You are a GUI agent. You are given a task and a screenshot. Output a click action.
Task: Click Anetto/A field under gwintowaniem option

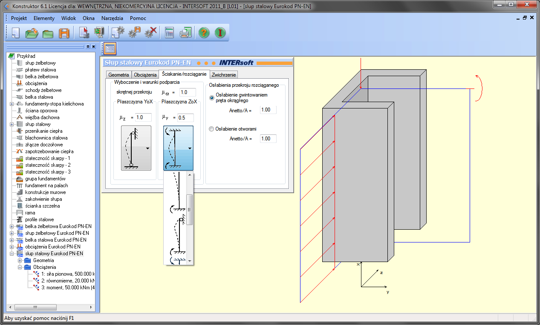tap(268, 110)
